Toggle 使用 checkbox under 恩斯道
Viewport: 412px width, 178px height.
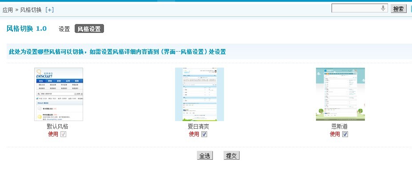click(x=345, y=134)
